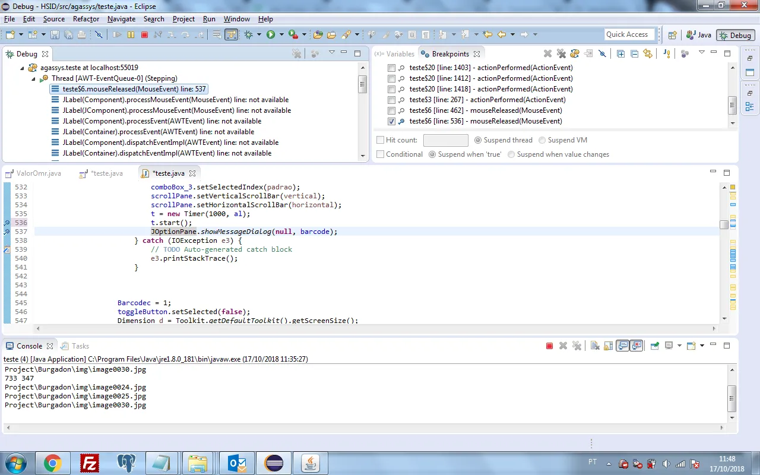Uncheck the teste$6 line 536 breakpoint
Viewport: 760px width, 475px height.
coord(391,121)
